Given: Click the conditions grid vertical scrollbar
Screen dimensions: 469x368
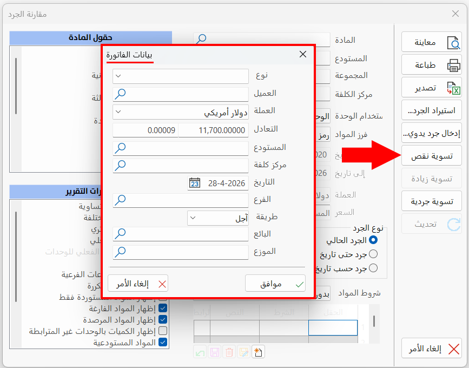Looking at the screenshot, I should tap(374, 321).
